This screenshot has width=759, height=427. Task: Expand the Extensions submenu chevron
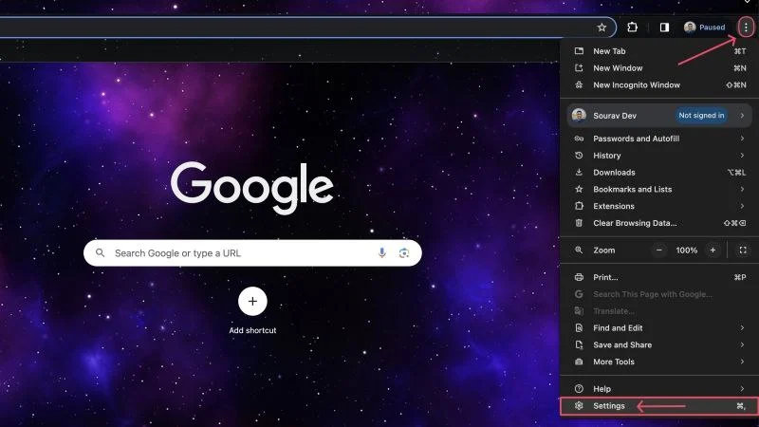pos(742,206)
